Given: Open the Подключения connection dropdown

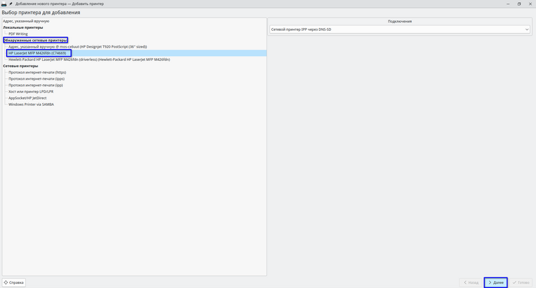Looking at the screenshot, I should [399, 29].
